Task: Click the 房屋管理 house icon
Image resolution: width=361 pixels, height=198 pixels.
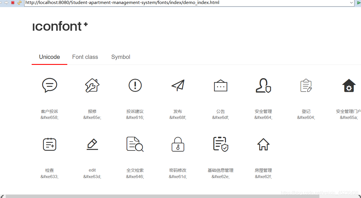Action: point(263,144)
